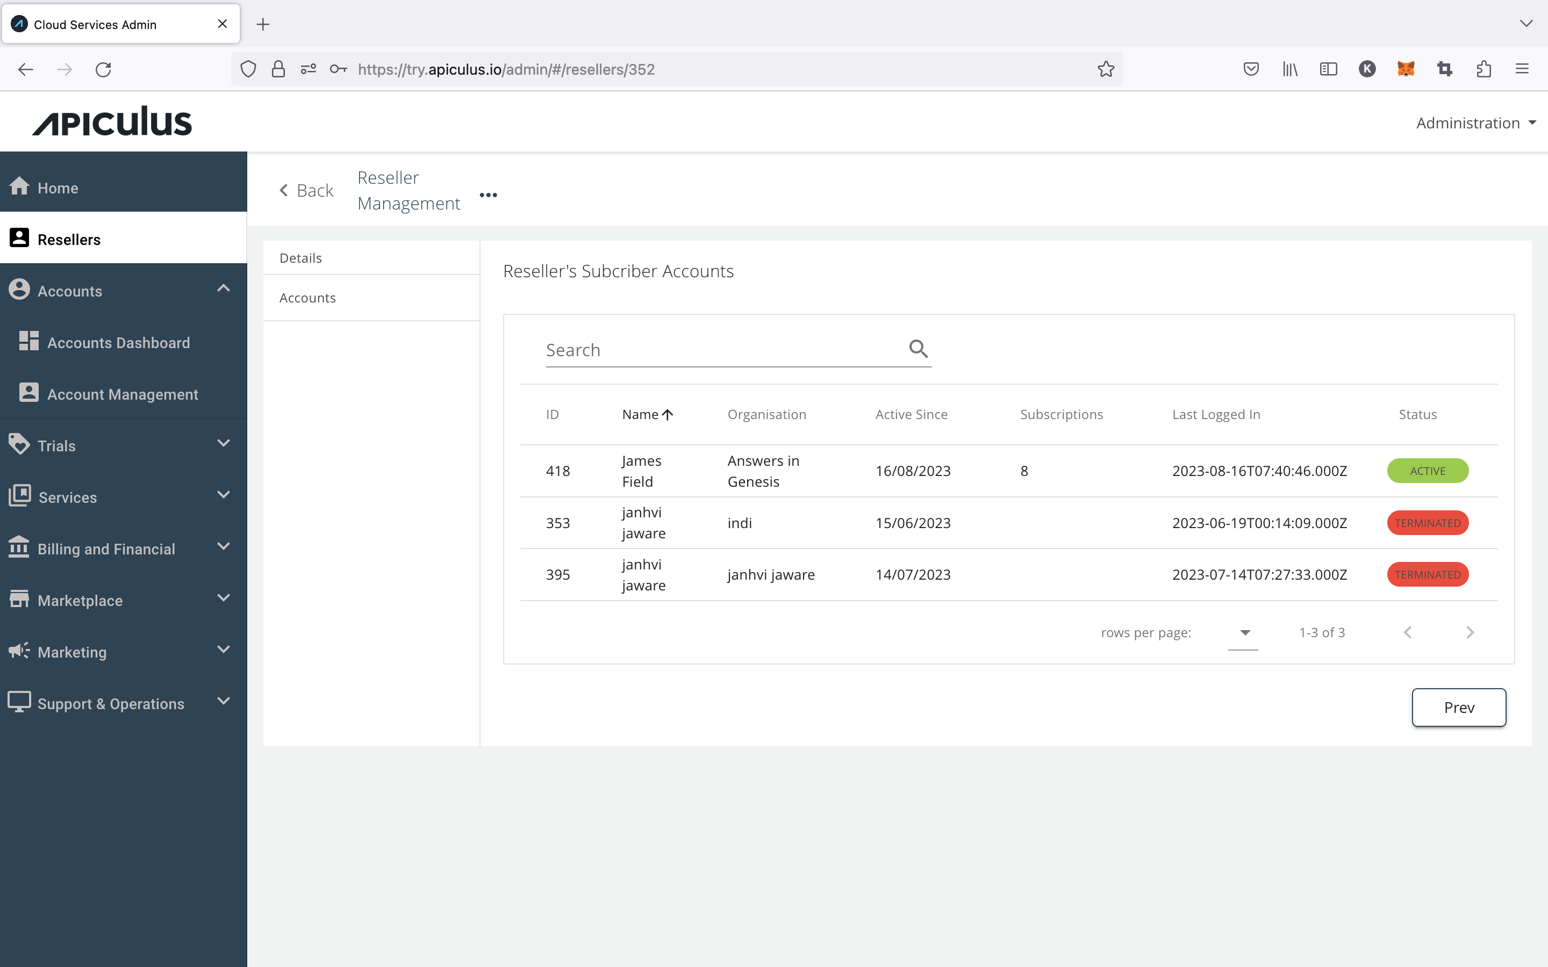Screen dimensions: 1548x967
Task: Select the Home icon in the sidebar
Action: (x=20, y=186)
